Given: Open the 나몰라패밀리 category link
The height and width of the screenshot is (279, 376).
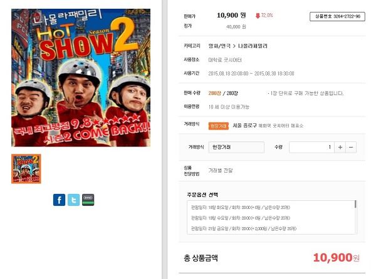Looking at the screenshot, I should tap(253, 46).
